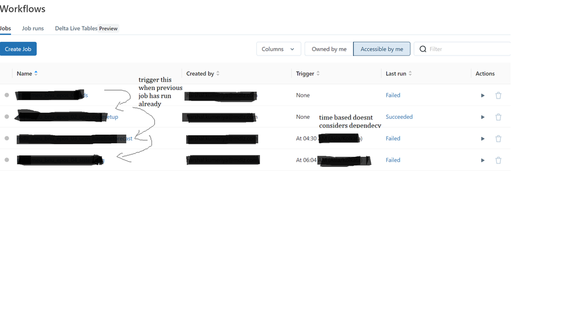Run the 06:04 scheduled job now
The image size is (566, 309).
coord(483,160)
